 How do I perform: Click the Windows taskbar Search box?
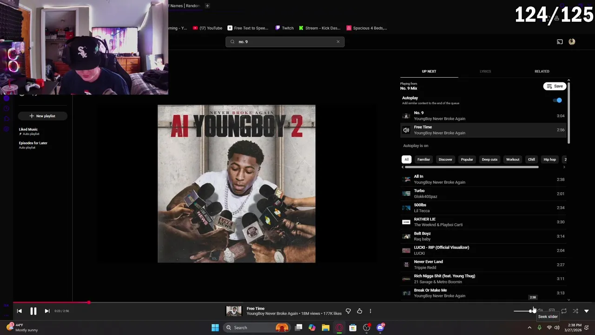click(256, 328)
